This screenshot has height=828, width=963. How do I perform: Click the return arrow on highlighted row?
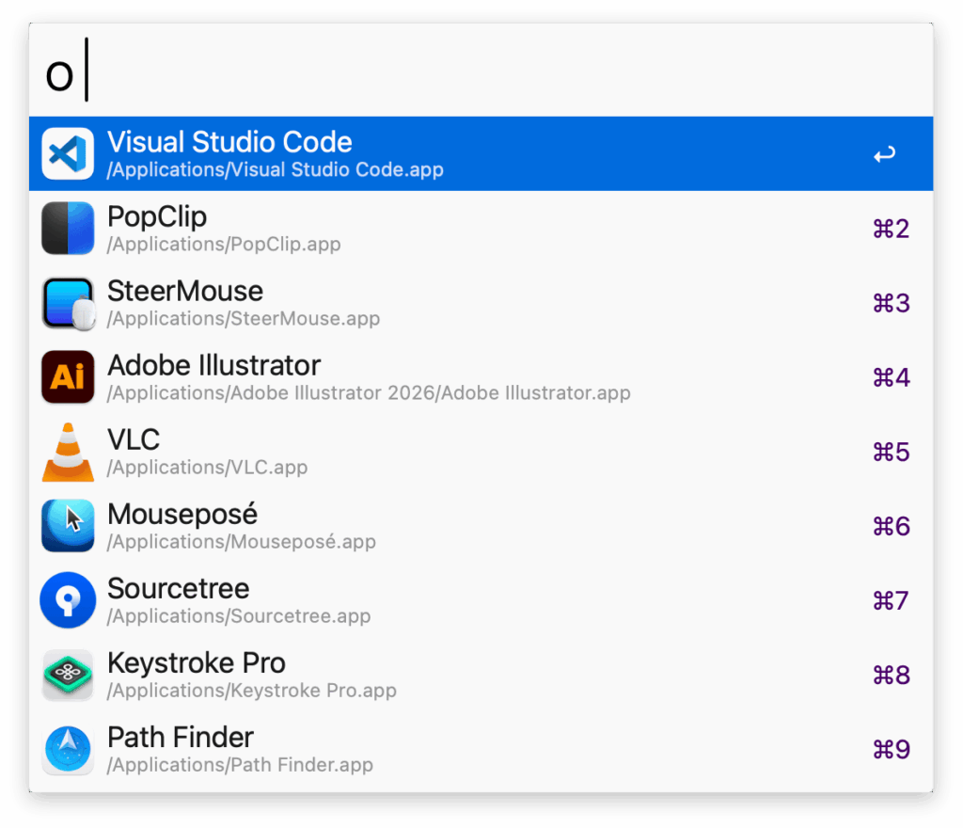pos(884,154)
